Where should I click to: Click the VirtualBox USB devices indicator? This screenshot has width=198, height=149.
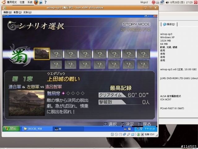click(x=128, y=134)
